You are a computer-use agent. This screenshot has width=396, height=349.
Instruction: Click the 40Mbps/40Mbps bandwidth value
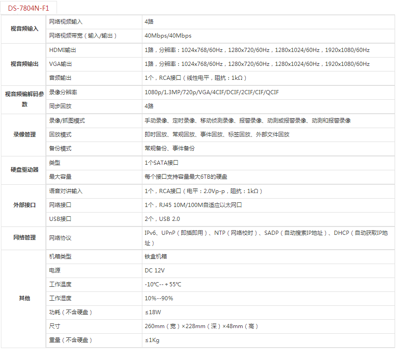(x=168, y=36)
